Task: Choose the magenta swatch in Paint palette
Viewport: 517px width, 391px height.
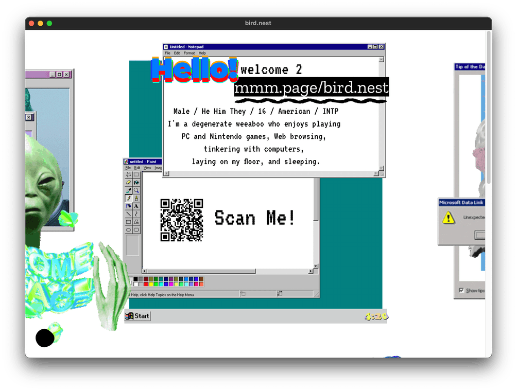Action: (171, 284)
